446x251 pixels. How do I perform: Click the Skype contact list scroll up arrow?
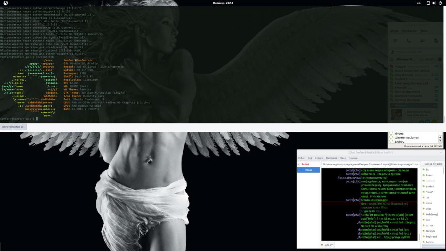click(x=440, y=137)
